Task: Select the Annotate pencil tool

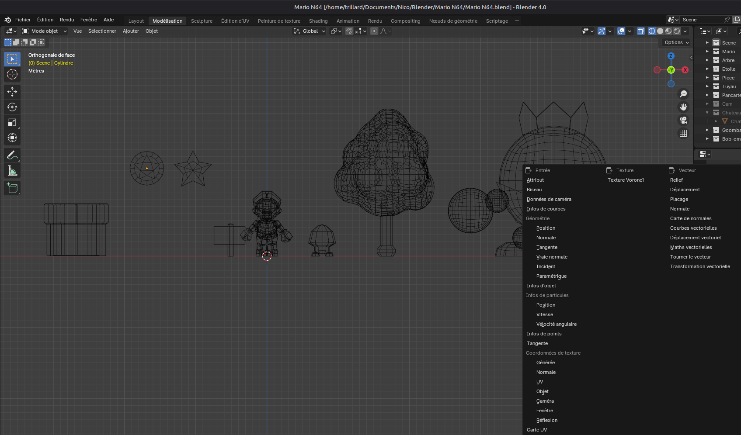Action: point(12,155)
